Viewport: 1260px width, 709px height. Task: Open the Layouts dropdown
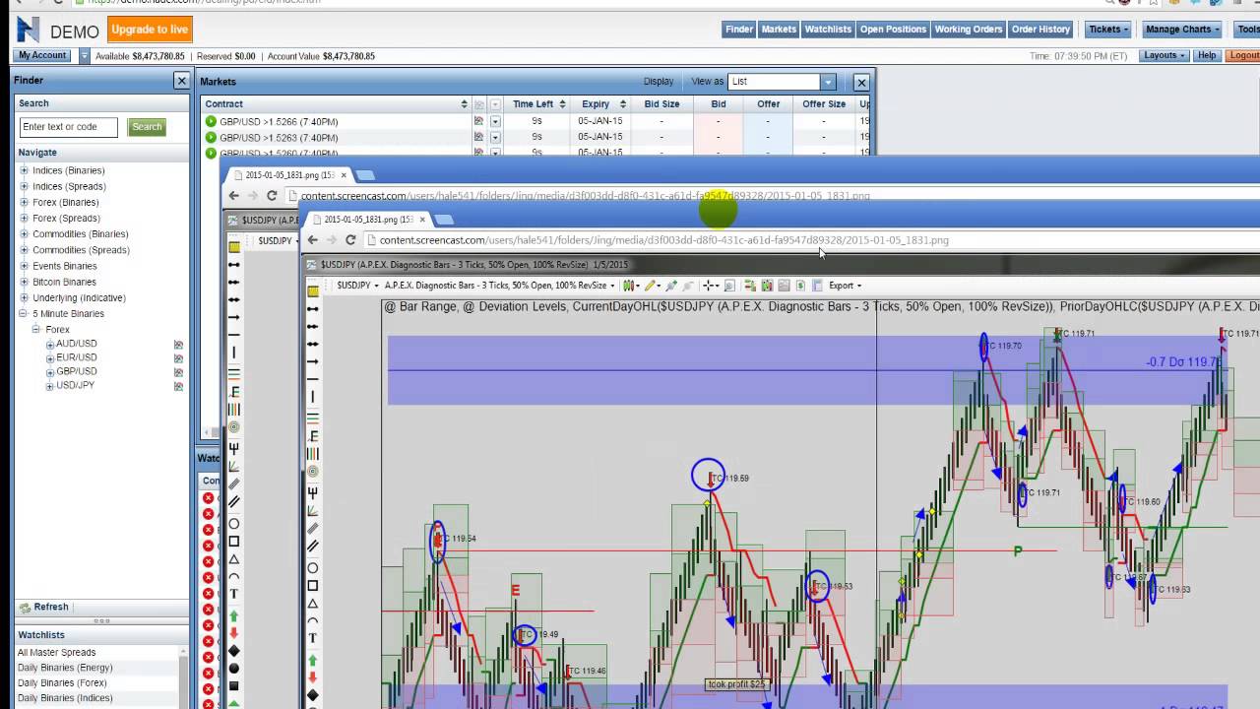[1165, 56]
